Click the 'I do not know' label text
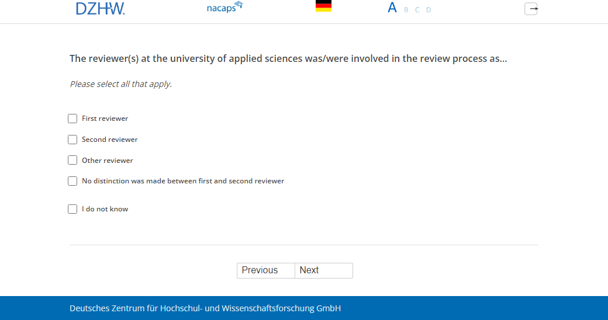Screen dimensions: 608x320 (105, 209)
